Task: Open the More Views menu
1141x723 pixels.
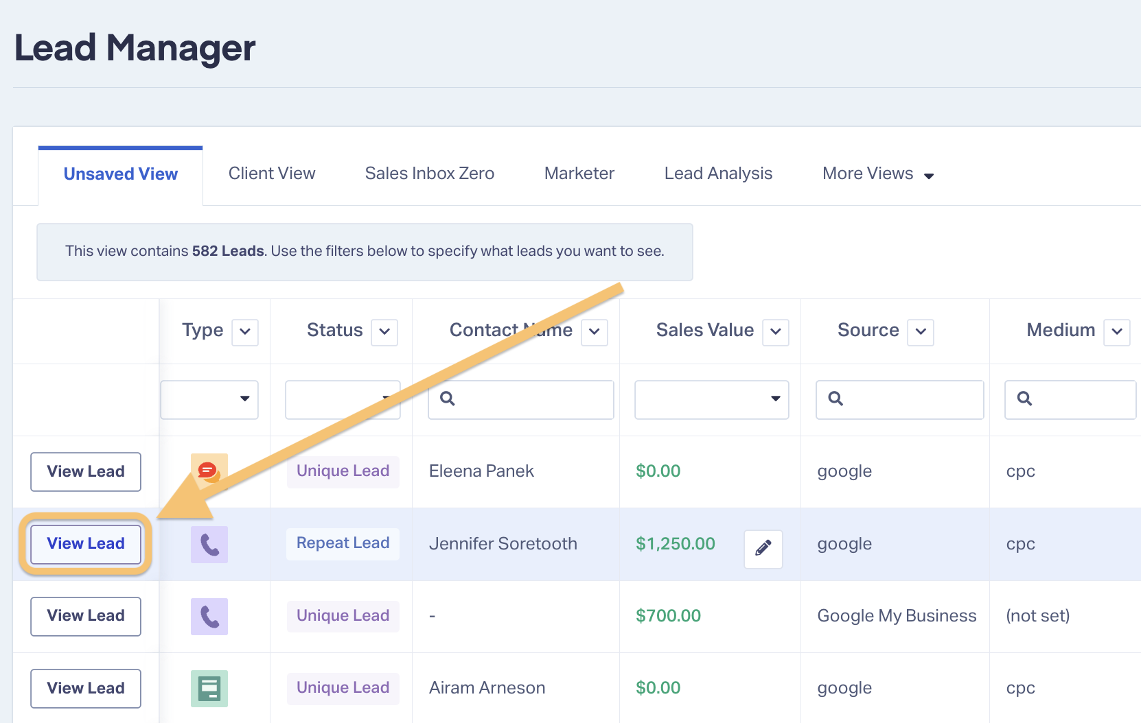Action: (878, 174)
